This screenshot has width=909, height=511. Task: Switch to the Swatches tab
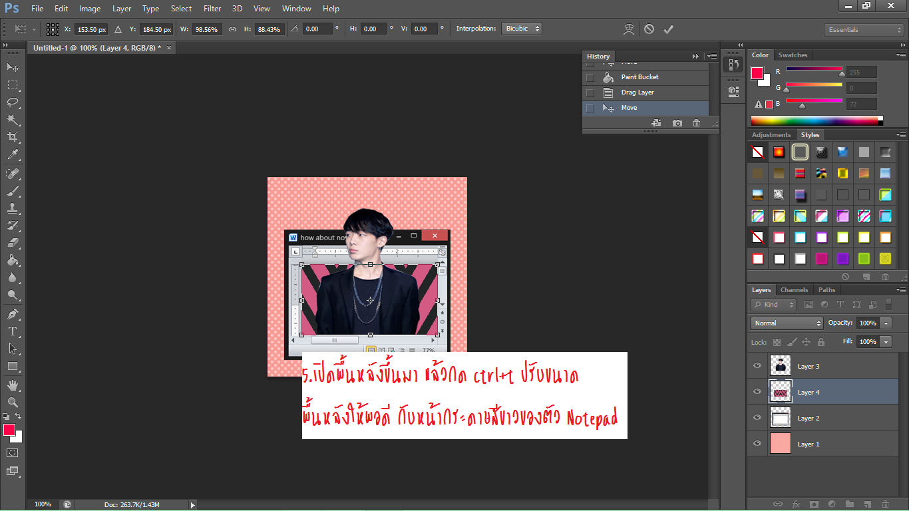point(793,55)
